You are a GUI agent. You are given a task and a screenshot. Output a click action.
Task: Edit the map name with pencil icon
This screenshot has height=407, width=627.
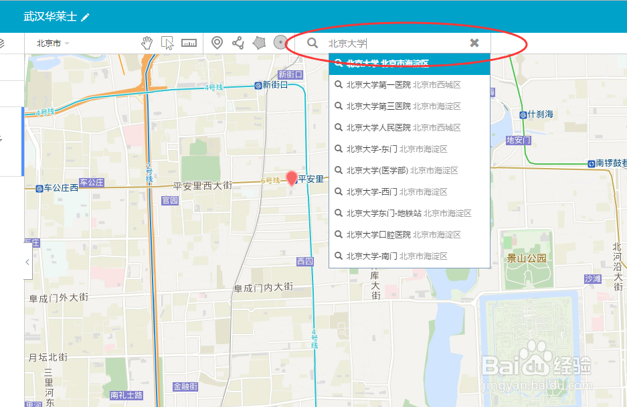pyautogui.click(x=85, y=17)
